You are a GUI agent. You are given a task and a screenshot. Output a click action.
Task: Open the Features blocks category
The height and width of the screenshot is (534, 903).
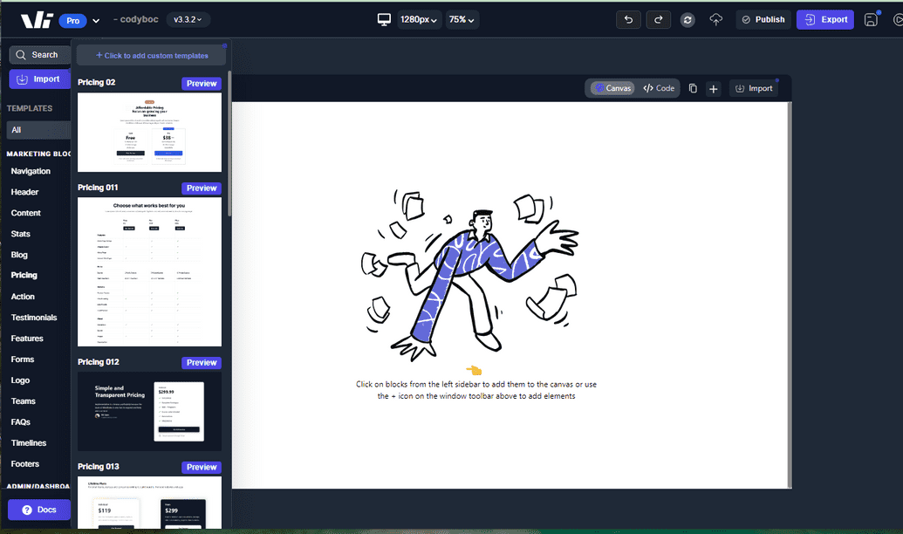[27, 339]
